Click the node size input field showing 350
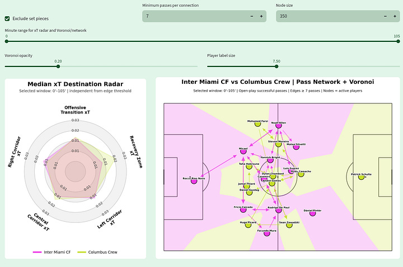This screenshot has height=267, width=403. 328,16
